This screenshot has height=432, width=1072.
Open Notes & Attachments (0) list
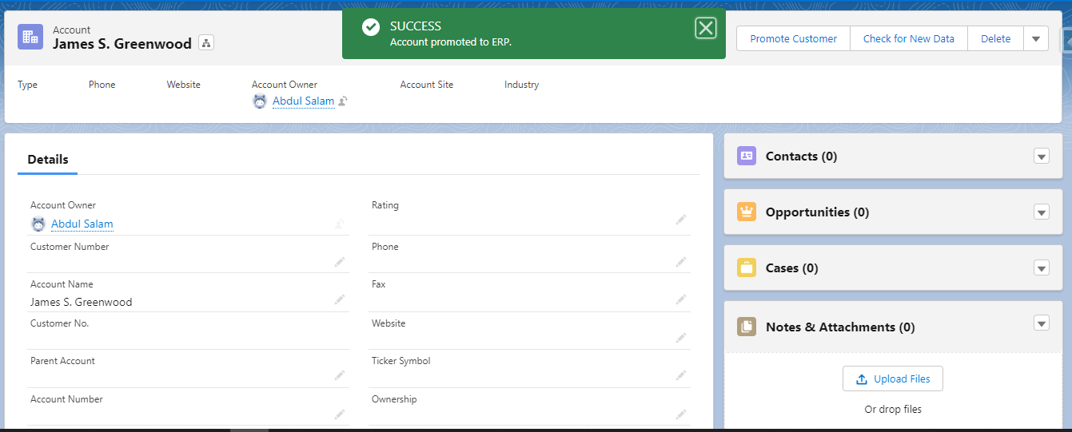click(x=840, y=327)
